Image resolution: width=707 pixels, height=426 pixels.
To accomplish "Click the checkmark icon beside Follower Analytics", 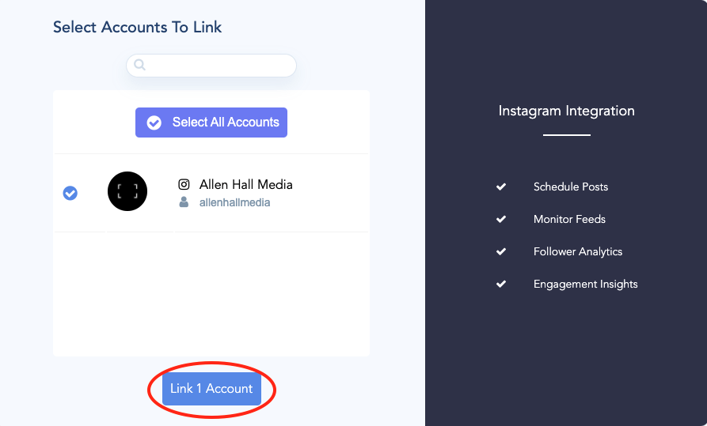I will (501, 251).
